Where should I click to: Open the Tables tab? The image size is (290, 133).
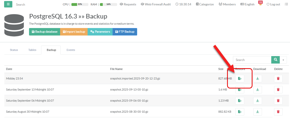point(32,50)
